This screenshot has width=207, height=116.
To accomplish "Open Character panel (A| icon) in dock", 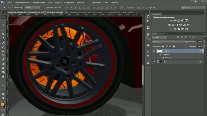I will (x=148, y=52).
